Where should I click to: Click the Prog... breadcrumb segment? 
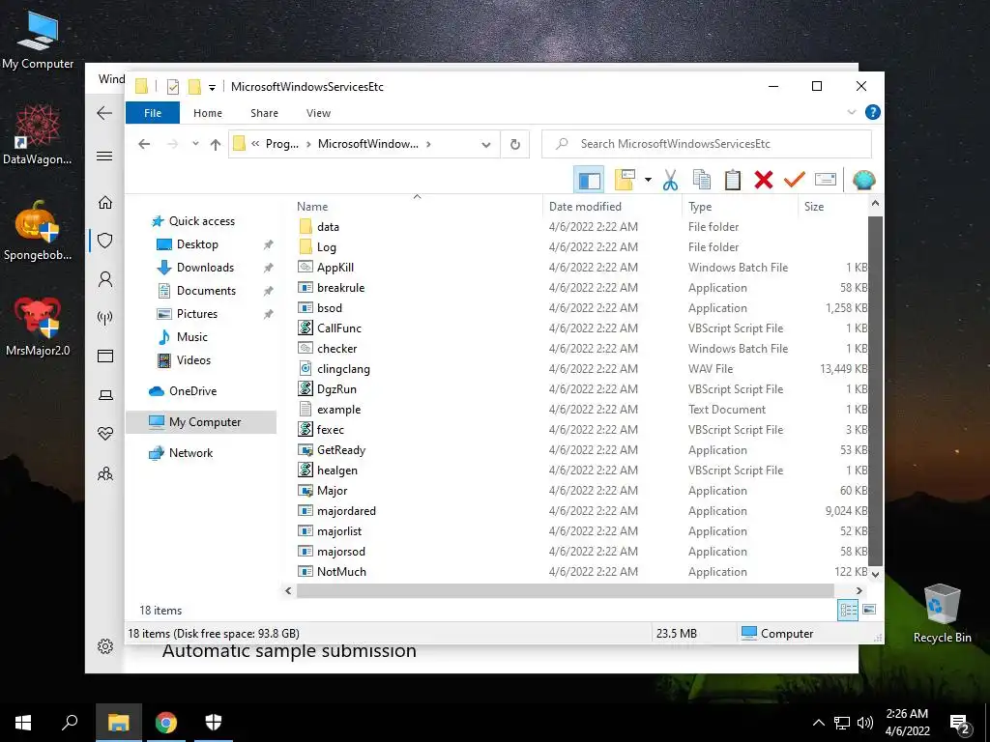pyautogui.click(x=282, y=144)
